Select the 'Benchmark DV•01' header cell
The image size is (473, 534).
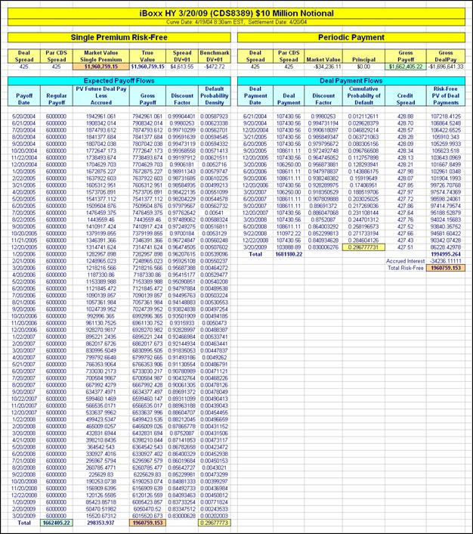point(215,56)
